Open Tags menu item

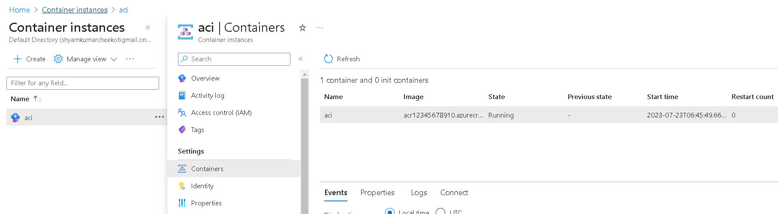[197, 130]
